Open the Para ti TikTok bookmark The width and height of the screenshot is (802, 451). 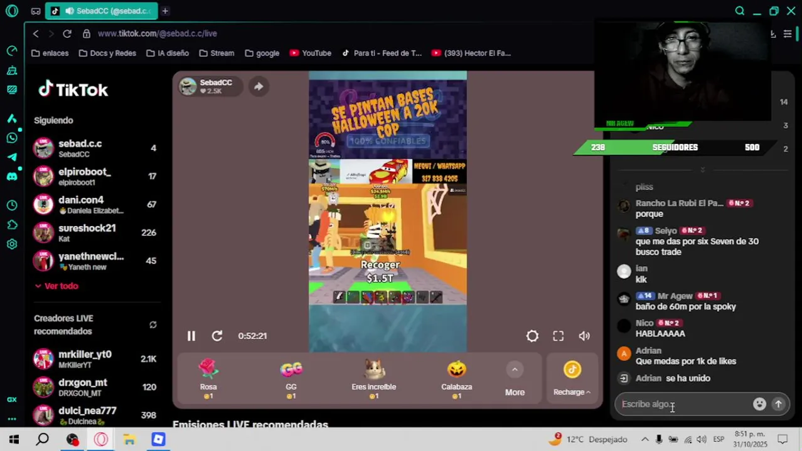382,53
